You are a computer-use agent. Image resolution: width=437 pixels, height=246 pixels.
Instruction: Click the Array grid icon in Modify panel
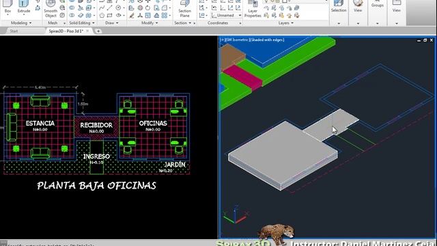(165, 15)
